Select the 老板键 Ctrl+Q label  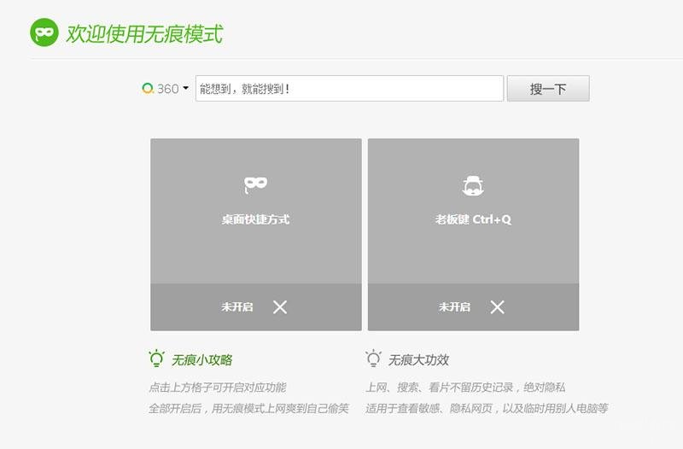tap(473, 219)
